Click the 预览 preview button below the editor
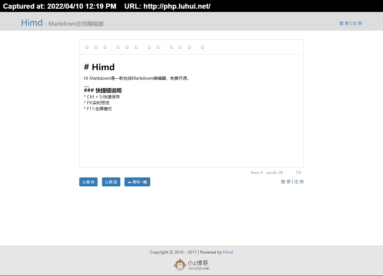Screen dimensions: 383x276 111,182
